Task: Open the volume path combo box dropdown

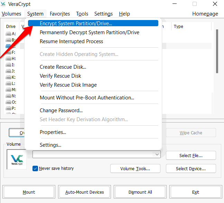Action: (x=157, y=155)
